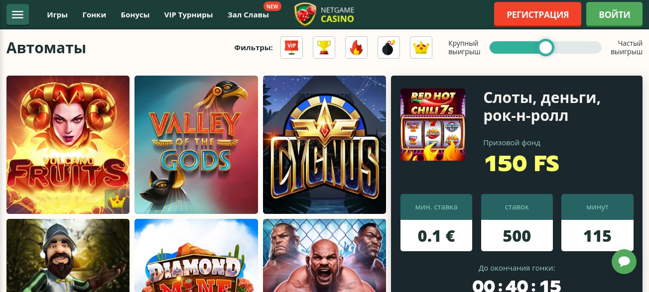Open the hamburger menu
649x292 pixels.
(x=17, y=14)
